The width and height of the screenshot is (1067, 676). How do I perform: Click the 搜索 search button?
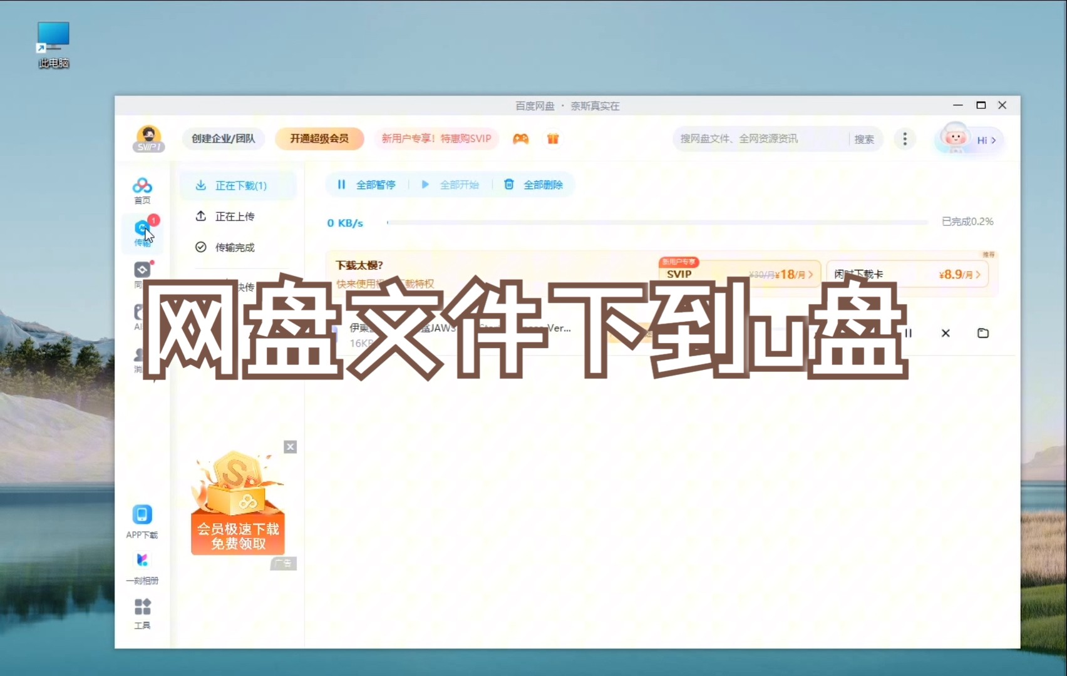[864, 139]
